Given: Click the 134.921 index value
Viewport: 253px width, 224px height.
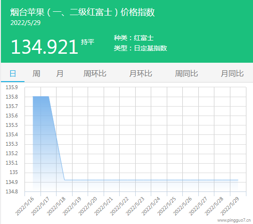Looking at the screenshot, I should click(x=45, y=47).
